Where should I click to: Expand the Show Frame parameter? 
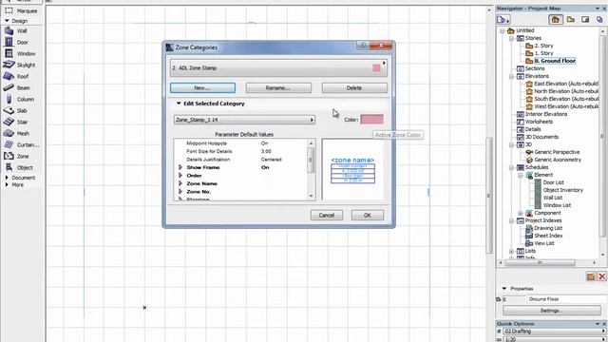tap(180, 167)
